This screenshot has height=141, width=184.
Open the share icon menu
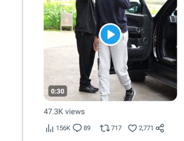(x=160, y=128)
